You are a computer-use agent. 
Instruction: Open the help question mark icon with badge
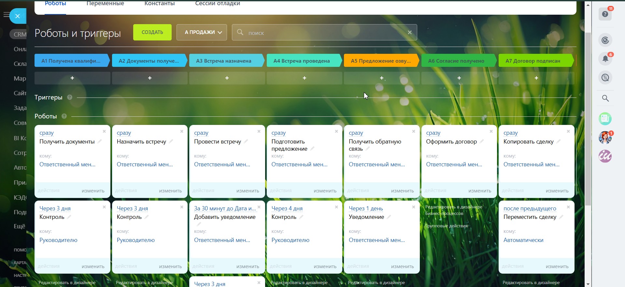tap(605, 14)
